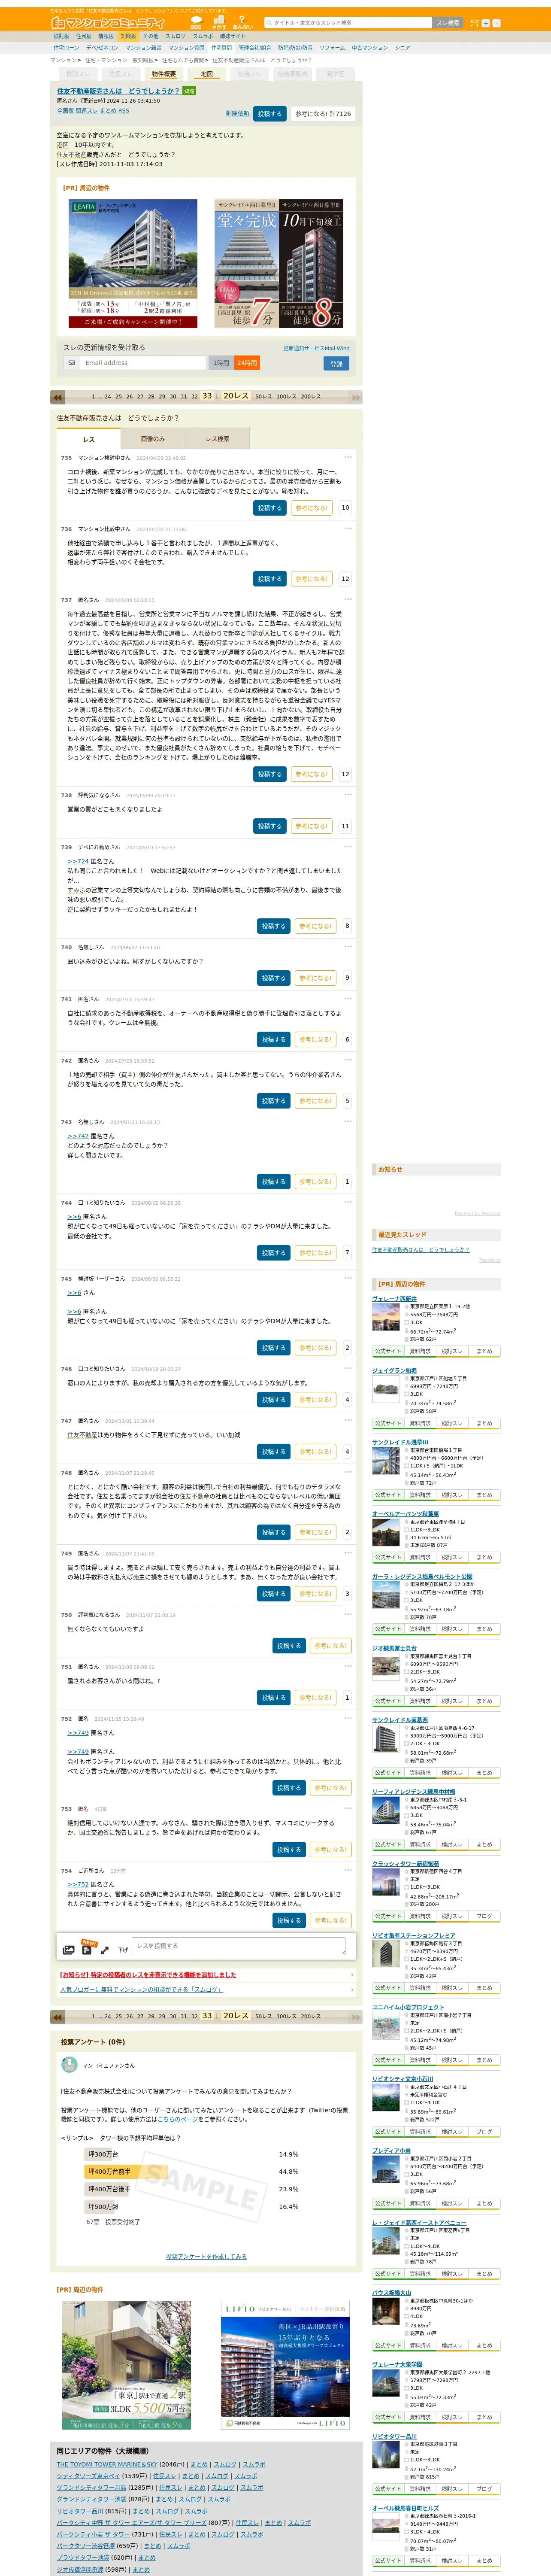The width and height of the screenshot is (551, 2576).
Task: Open the さがす header icon
Action: point(219,22)
